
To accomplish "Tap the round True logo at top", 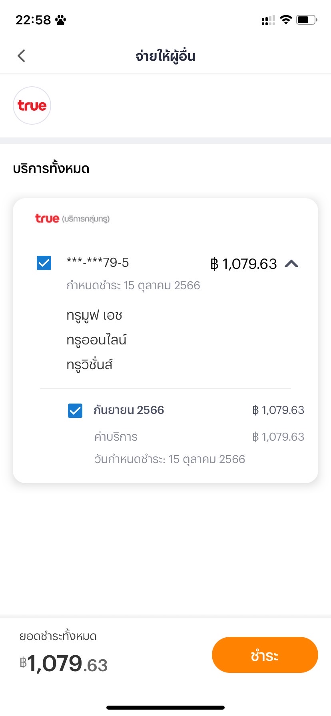I will 32,105.
